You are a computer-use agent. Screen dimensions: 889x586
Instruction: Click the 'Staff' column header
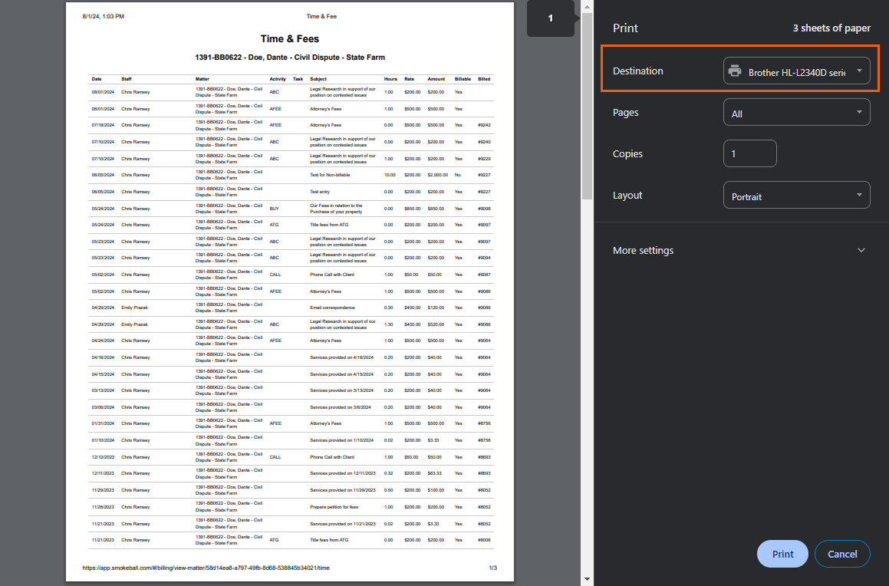[127, 79]
